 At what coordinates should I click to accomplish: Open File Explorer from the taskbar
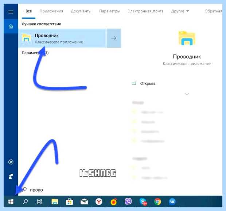pos(55,201)
